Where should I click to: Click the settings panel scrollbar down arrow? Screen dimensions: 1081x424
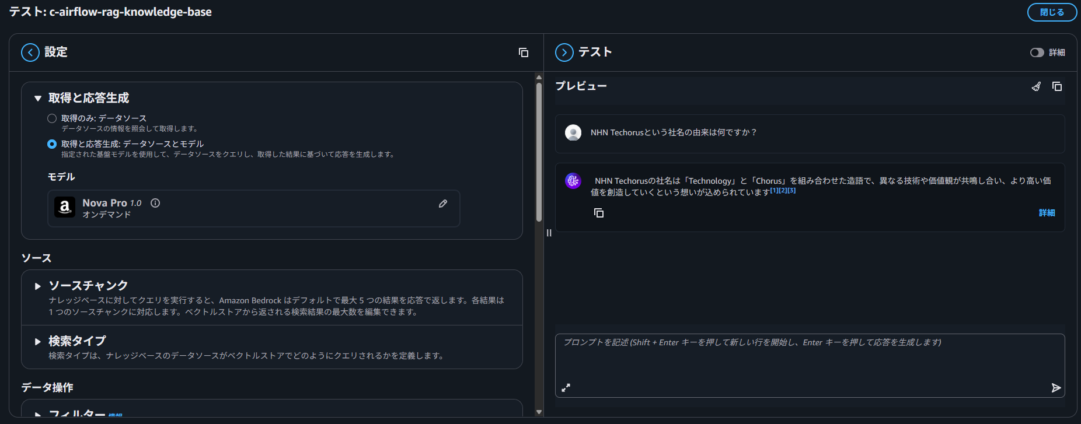pyautogui.click(x=539, y=412)
